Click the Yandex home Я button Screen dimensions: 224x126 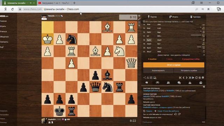(x=6, y=9)
